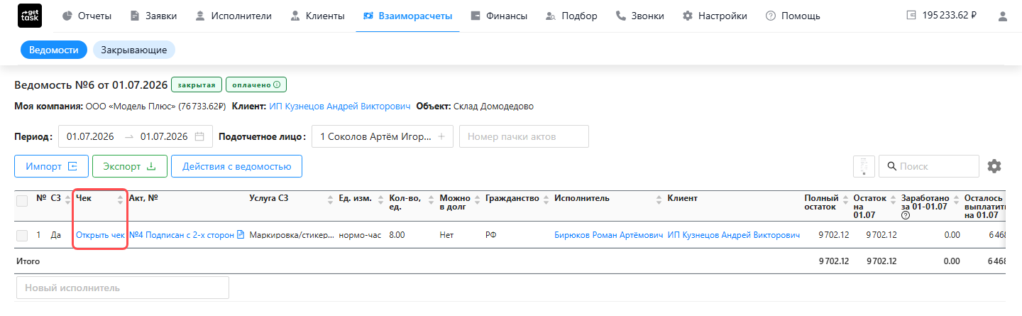Click the РФ citizenship cell
Viewport: 1022px width, 316px height.
[490, 235]
